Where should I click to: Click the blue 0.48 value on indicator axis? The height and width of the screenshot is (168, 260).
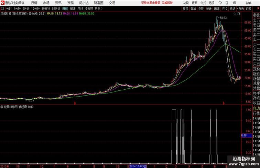[247, 135]
